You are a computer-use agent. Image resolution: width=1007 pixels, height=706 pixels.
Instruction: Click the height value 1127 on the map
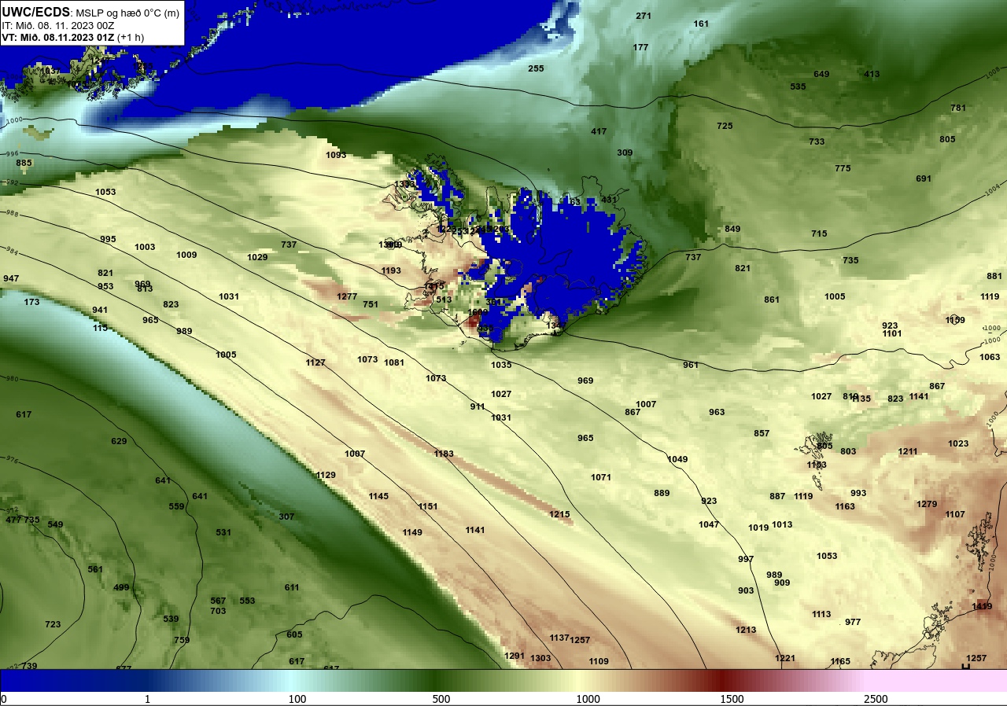click(x=315, y=362)
